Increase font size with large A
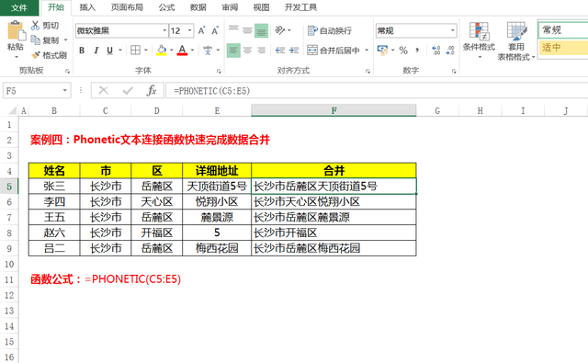 (x=201, y=30)
